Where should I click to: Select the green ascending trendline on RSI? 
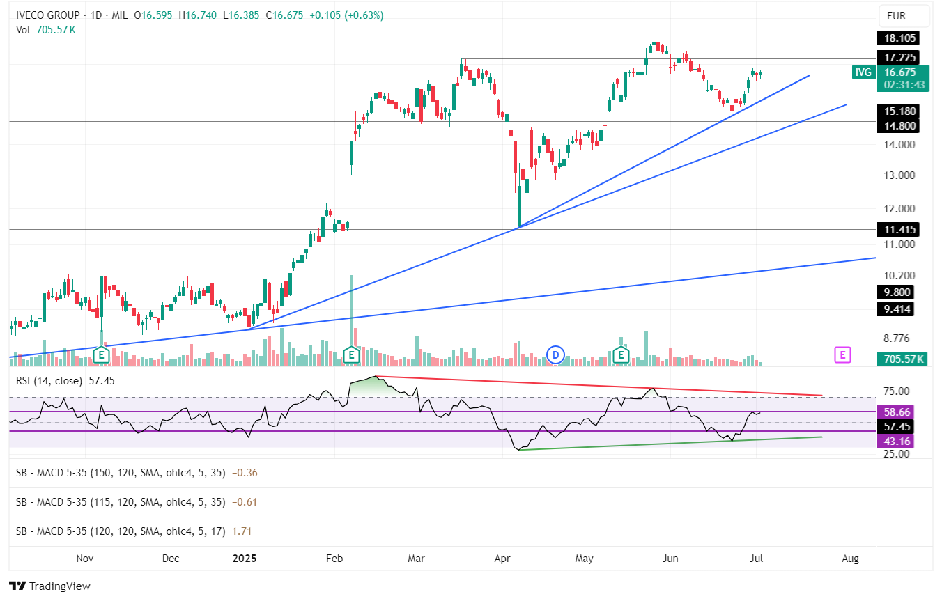point(671,444)
